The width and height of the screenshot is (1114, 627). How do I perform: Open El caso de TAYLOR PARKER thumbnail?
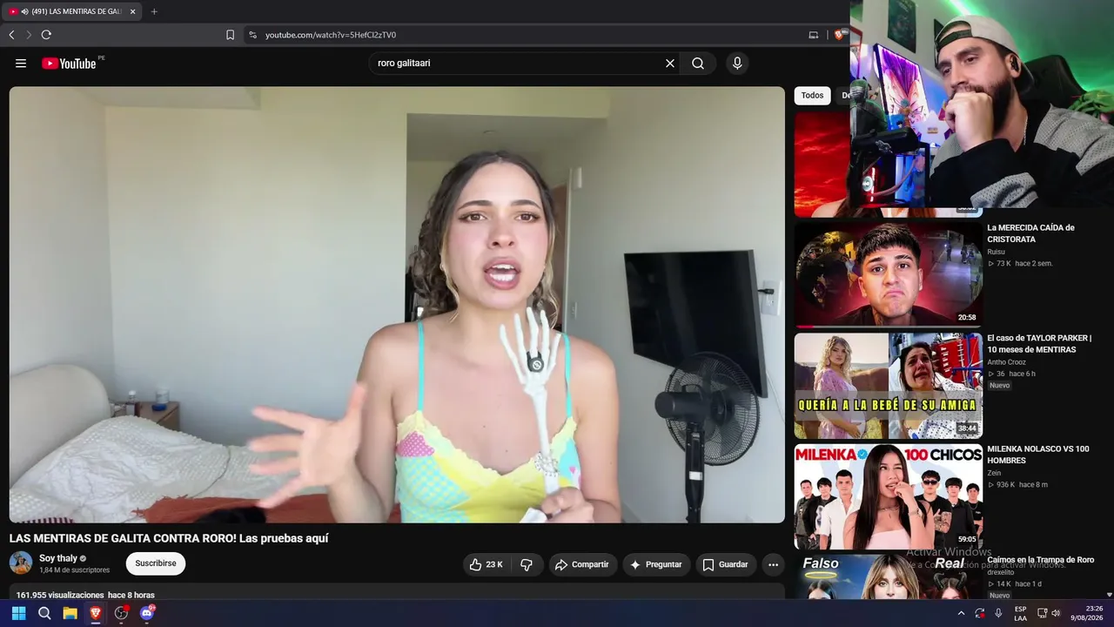888,386
